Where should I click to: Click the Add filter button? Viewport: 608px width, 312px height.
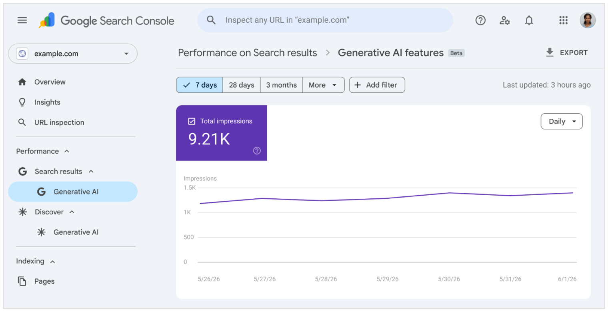click(x=377, y=85)
